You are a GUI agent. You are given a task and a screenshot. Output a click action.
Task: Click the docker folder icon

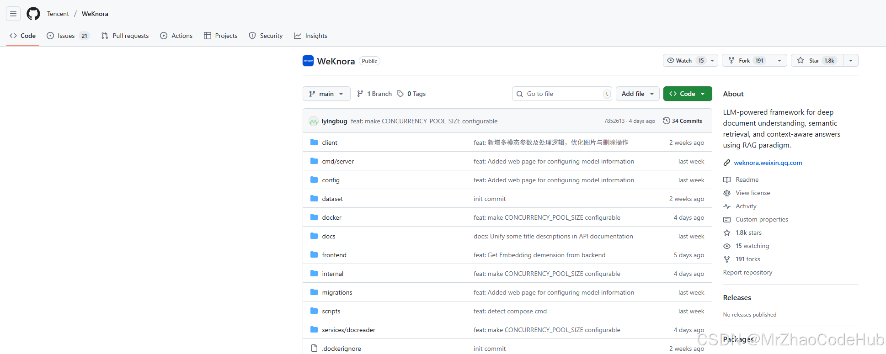click(314, 217)
